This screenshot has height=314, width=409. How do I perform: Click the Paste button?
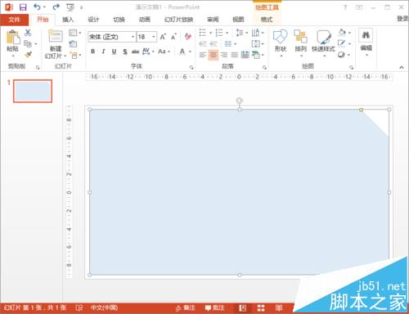13,43
